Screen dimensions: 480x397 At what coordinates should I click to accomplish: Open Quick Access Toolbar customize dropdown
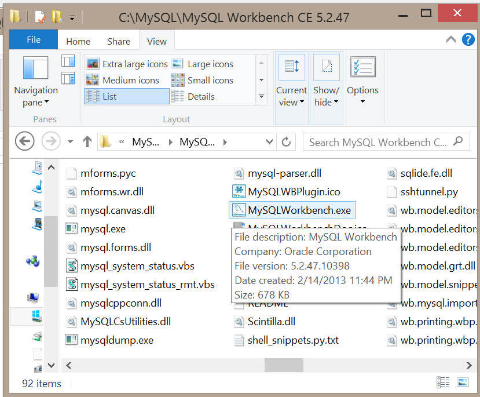pyautogui.click(x=72, y=18)
